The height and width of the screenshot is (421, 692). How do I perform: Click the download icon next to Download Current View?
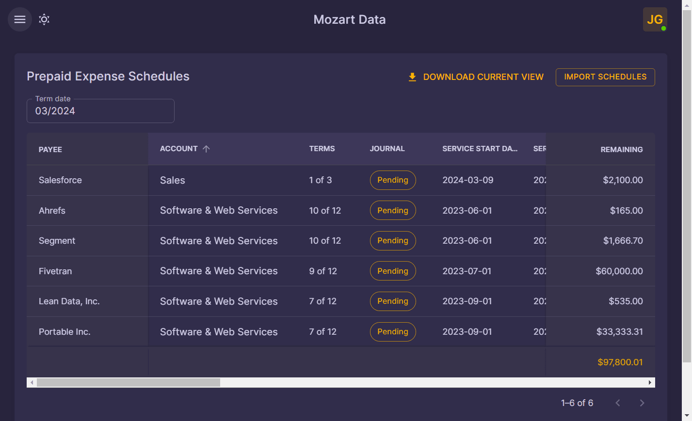click(412, 77)
